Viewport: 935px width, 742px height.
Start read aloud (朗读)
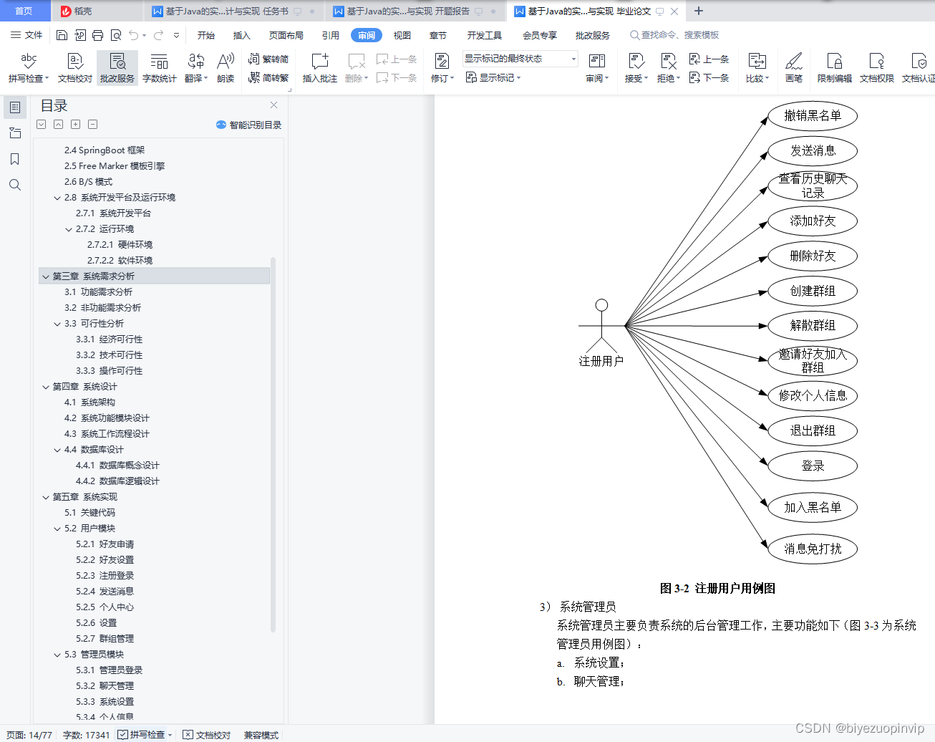click(x=226, y=68)
